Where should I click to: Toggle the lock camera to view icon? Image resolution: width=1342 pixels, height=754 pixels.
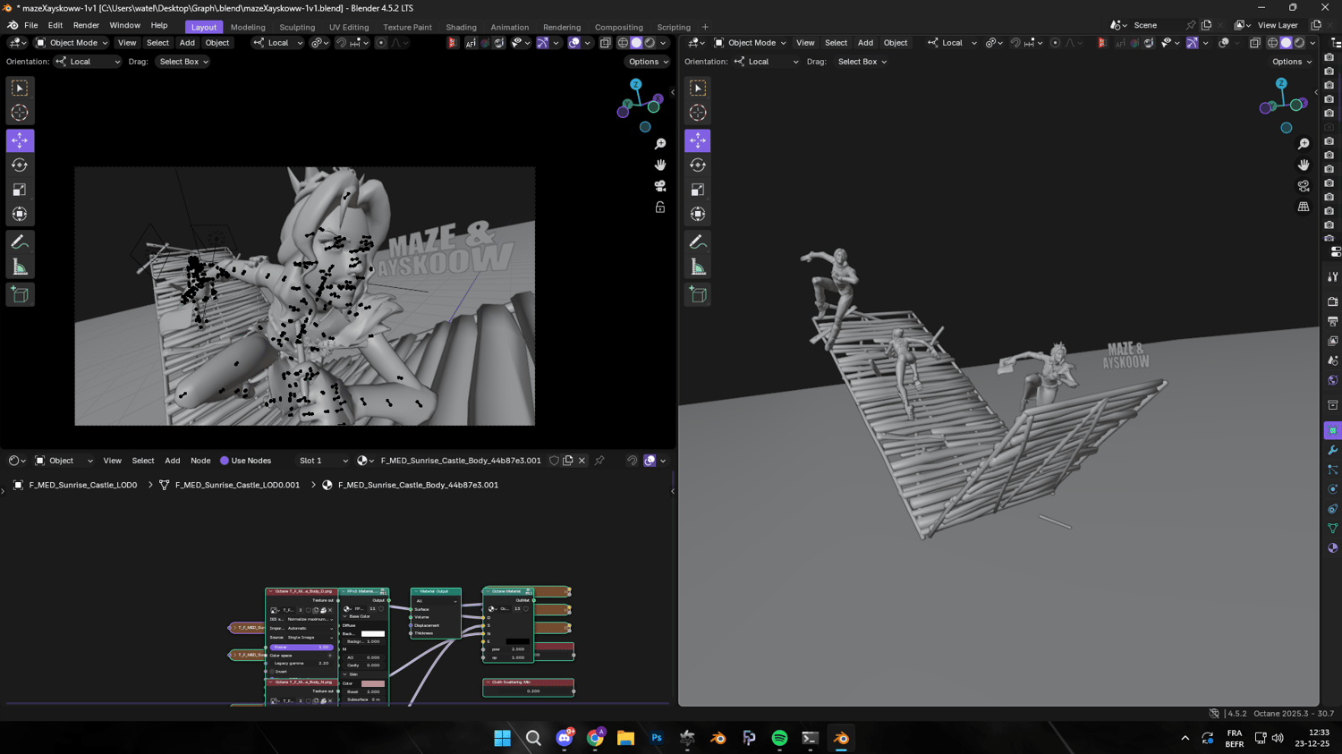(660, 208)
